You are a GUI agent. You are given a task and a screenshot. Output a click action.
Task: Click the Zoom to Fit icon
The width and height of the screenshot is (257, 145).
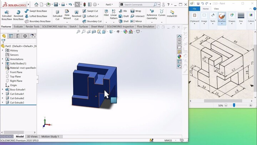[78, 32]
